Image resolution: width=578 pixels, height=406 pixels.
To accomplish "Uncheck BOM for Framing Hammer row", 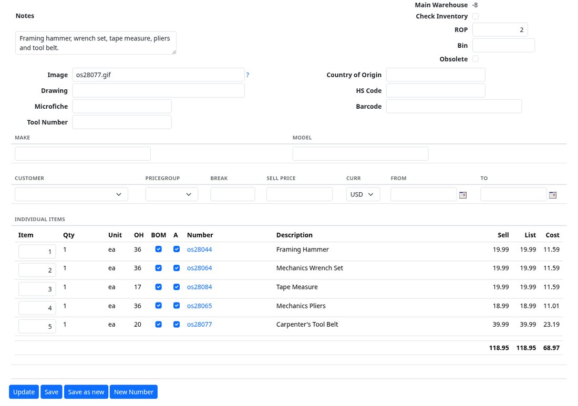I will pos(159,249).
